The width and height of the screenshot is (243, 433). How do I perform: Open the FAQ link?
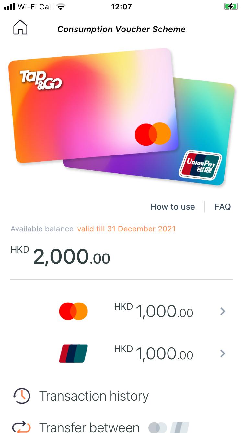[x=223, y=207]
